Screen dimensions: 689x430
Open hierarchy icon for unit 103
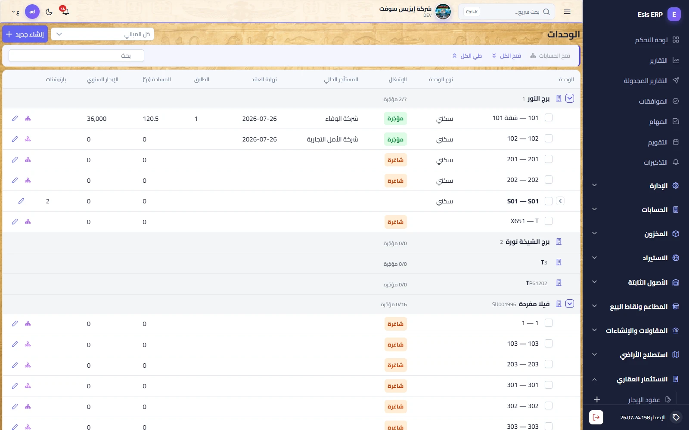tap(28, 344)
